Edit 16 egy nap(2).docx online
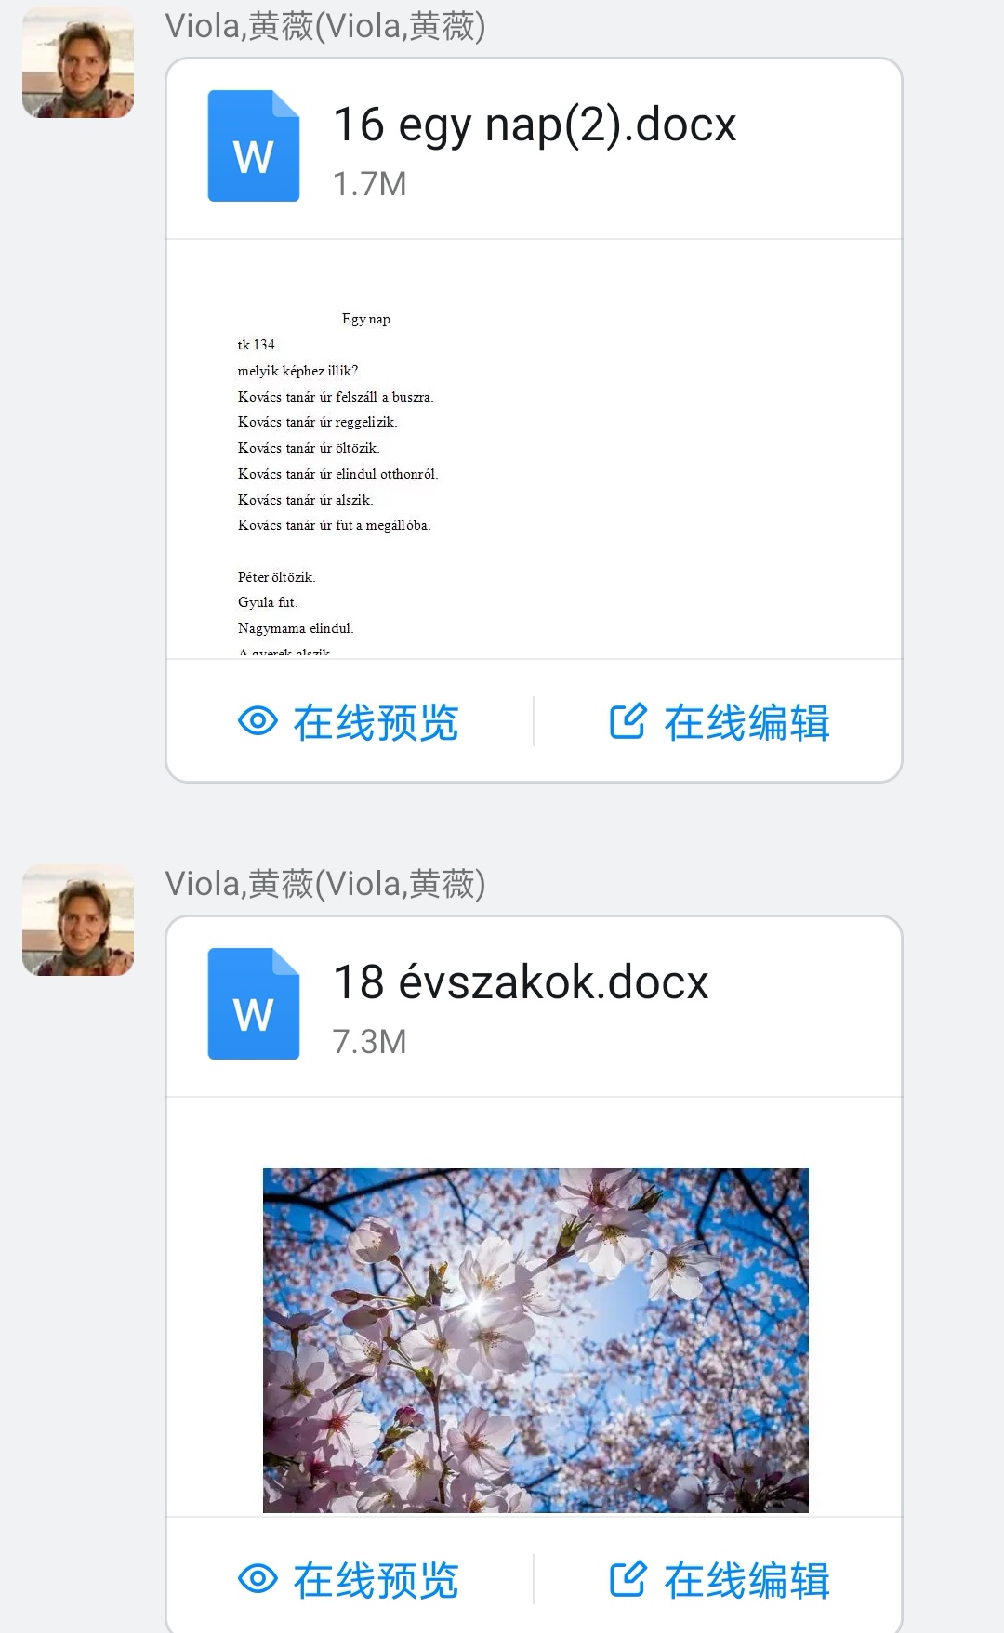Image resolution: width=1004 pixels, height=1633 pixels. tap(720, 722)
